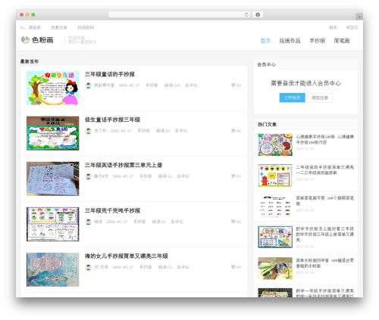
Task: Click the round icon beside the address bar
Action: 258,15
